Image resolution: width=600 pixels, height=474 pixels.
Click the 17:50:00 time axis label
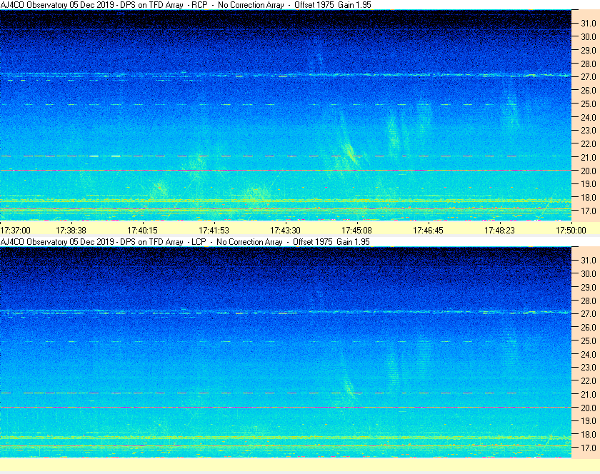(x=571, y=231)
